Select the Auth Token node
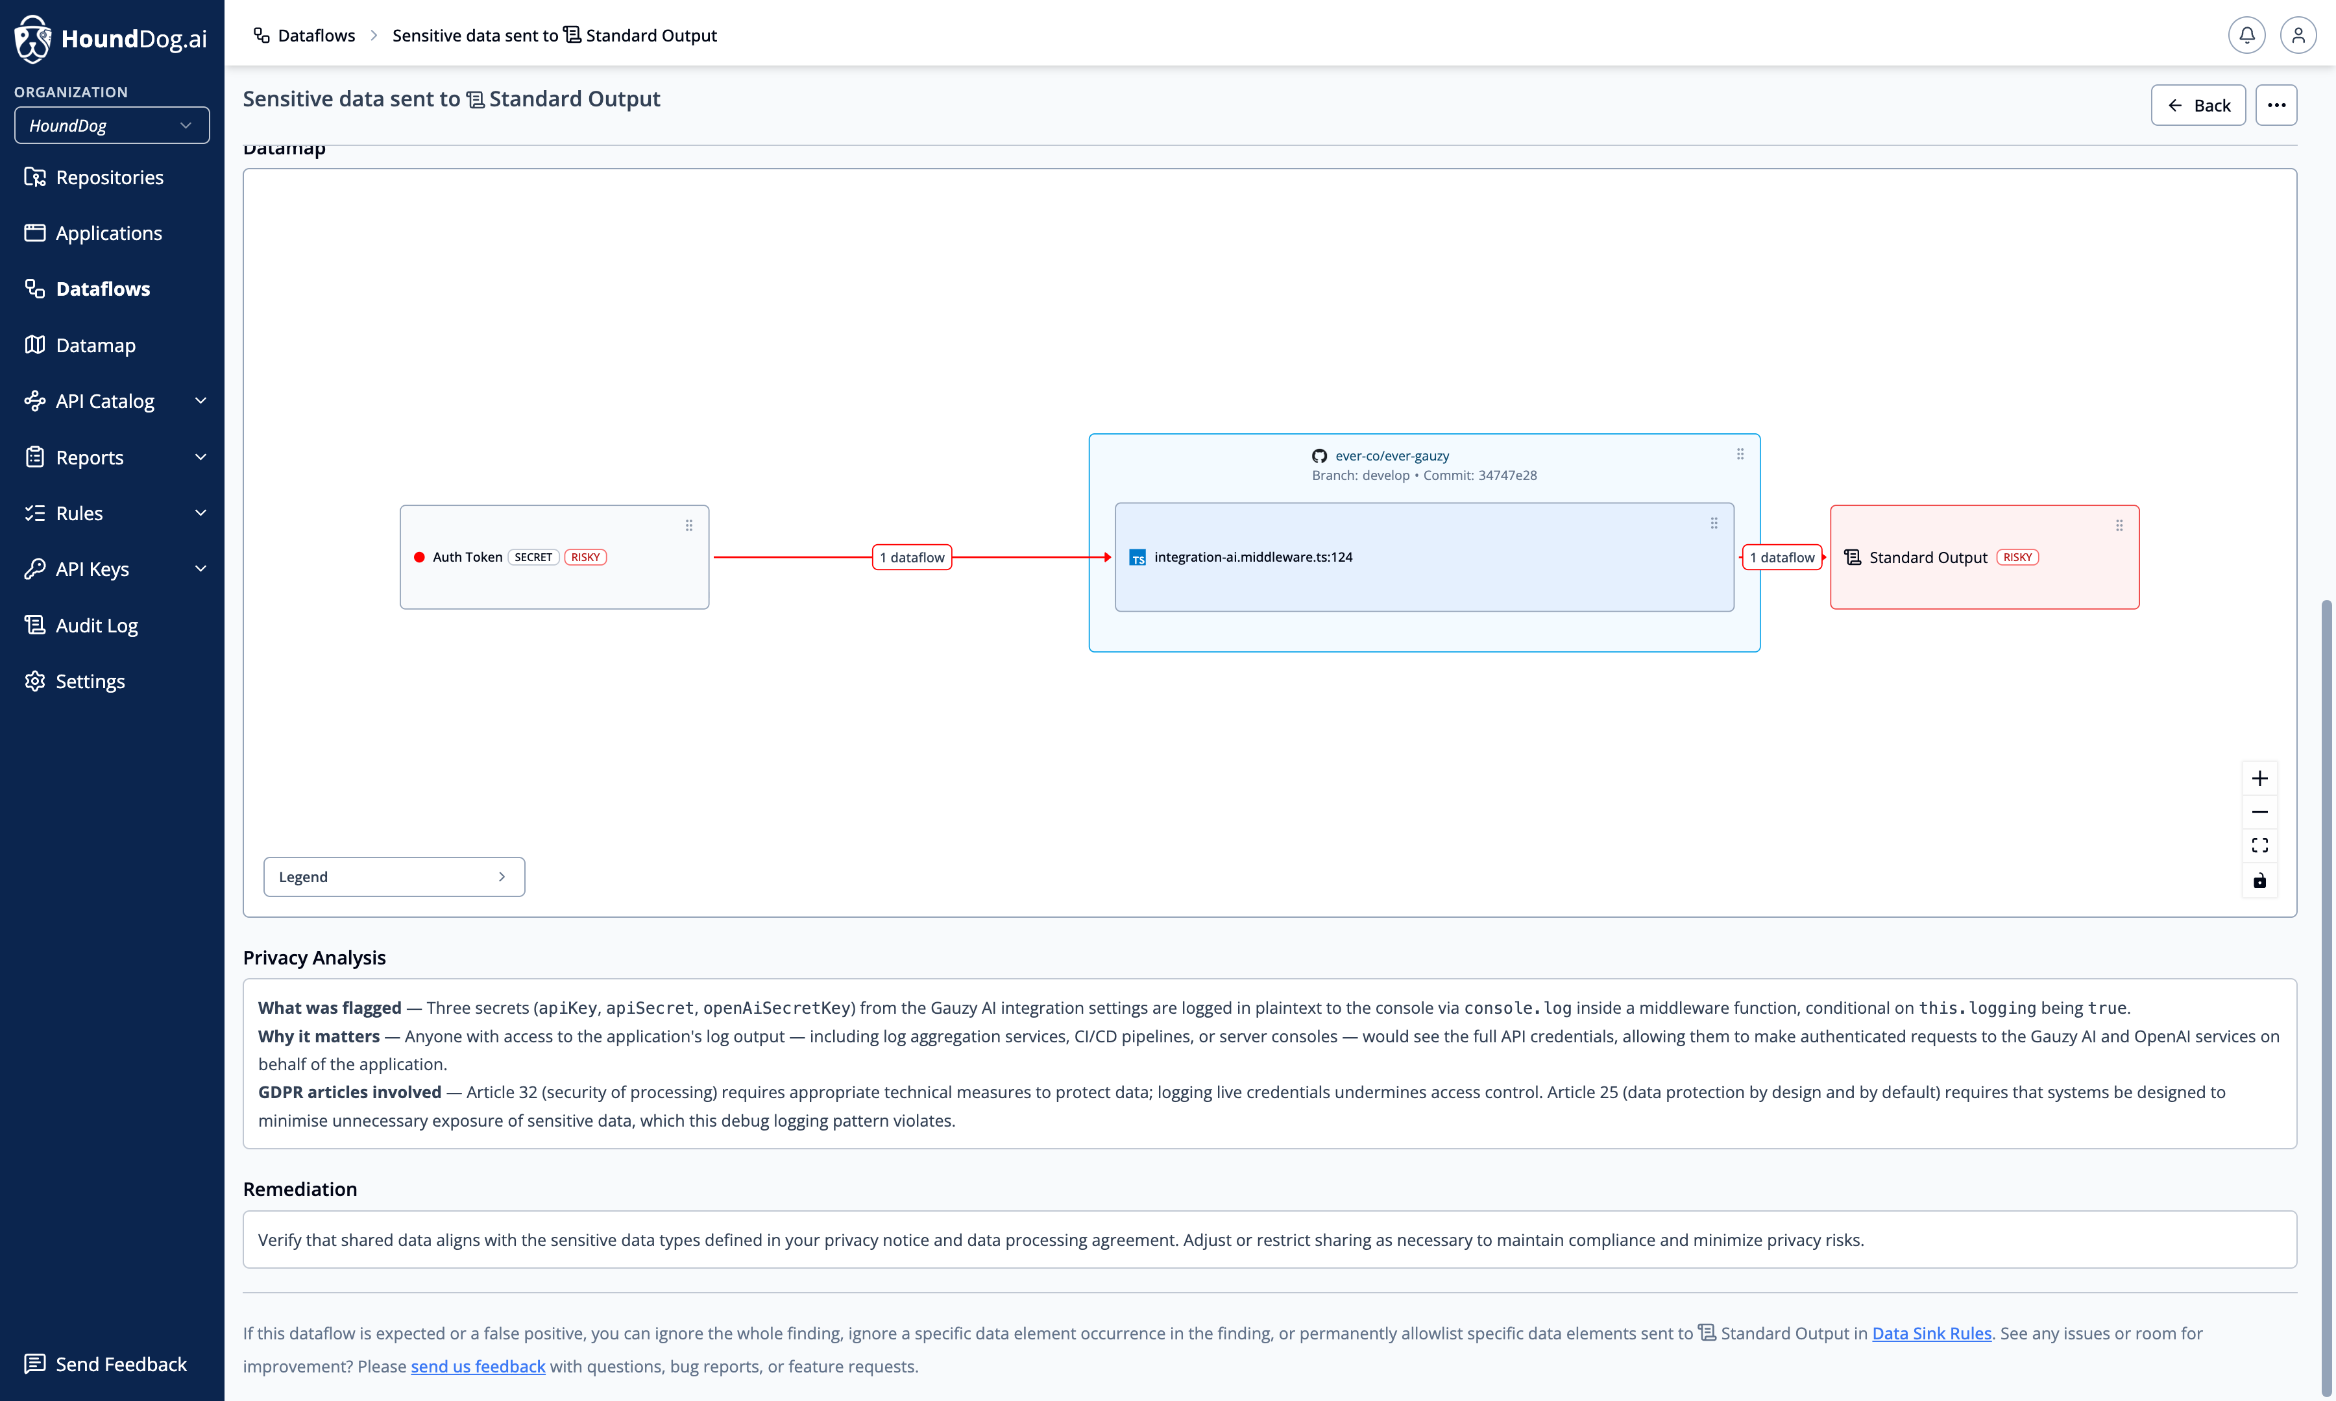2336x1401 pixels. [x=554, y=557]
